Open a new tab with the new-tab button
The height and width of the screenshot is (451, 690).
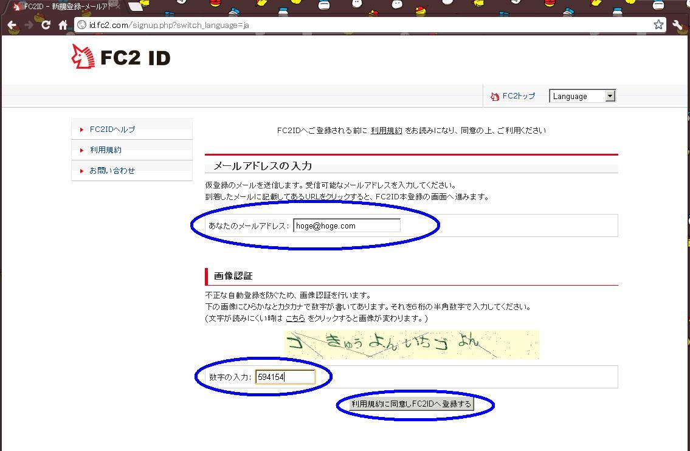(136, 7)
